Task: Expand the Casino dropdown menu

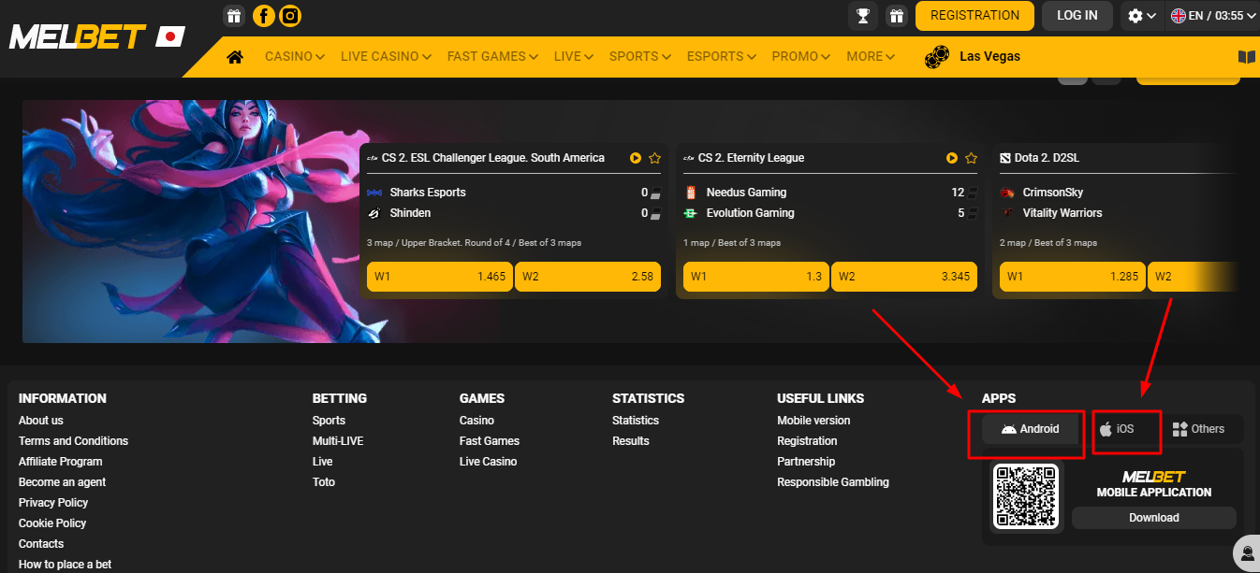Action: pyautogui.click(x=294, y=57)
